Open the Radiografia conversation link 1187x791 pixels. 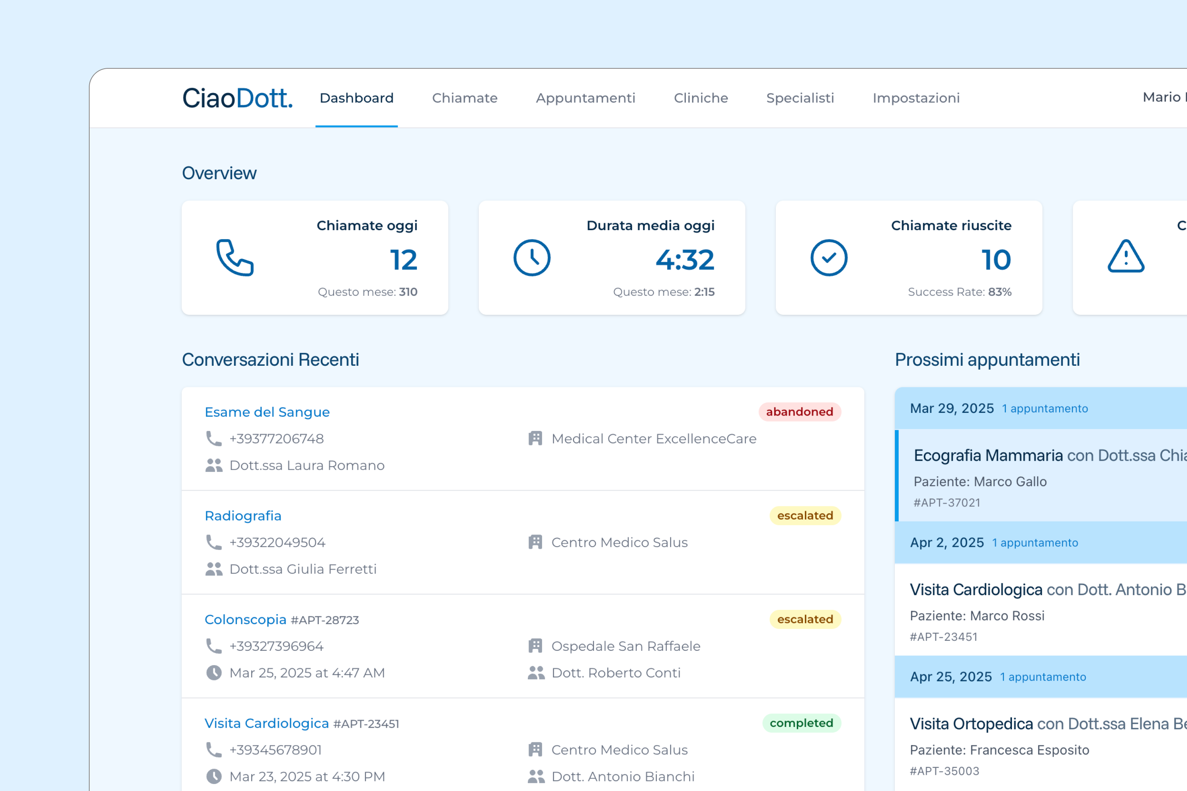tap(243, 516)
